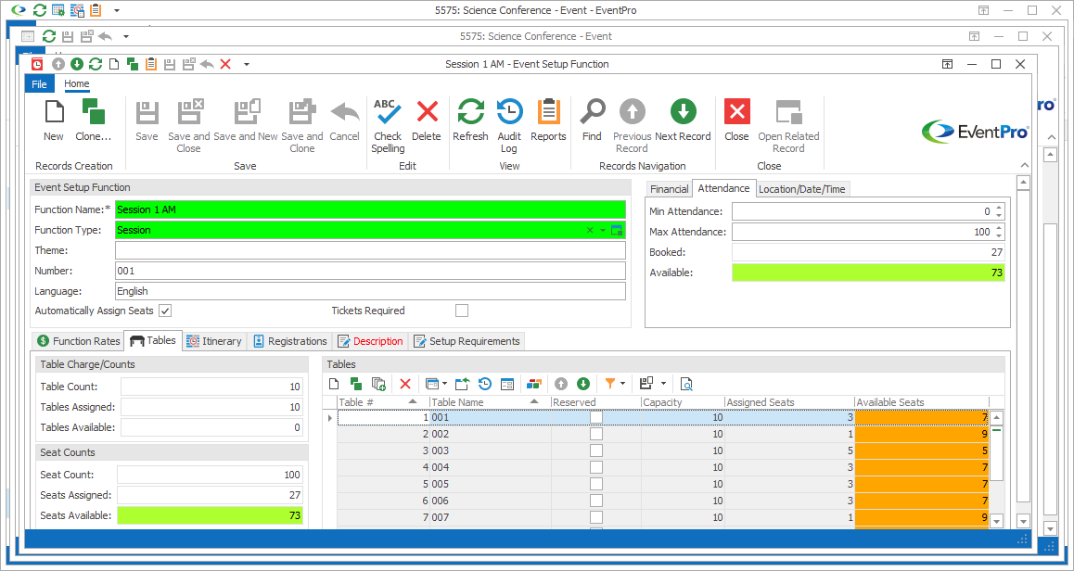Click the Tables toolbar restore-history clock icon
The width and height of the screenshot is (1074, 571).
[485, 384]
